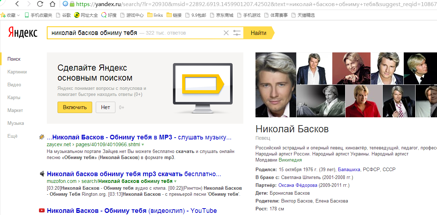437x215 pixels.
Task: Click the "Светлана Шпигель" marriage entry
Action: 301,177
